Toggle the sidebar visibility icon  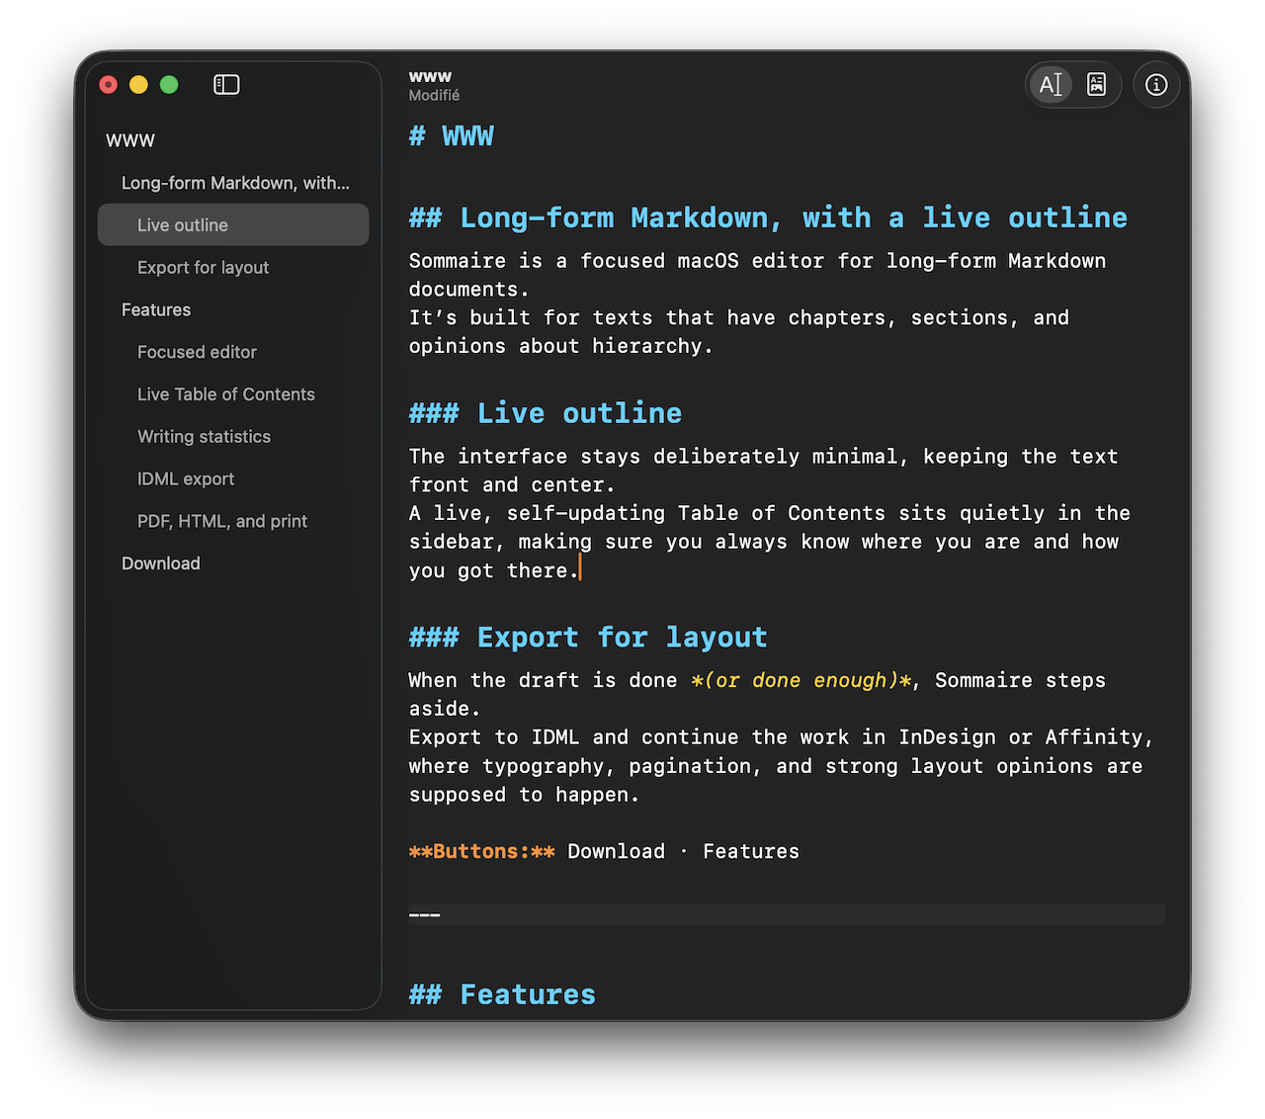[226, 85]
